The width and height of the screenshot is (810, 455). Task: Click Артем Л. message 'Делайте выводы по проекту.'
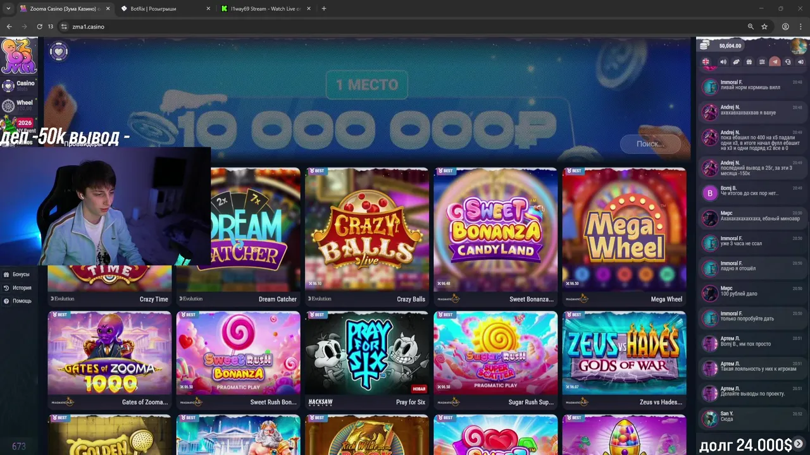752,394
